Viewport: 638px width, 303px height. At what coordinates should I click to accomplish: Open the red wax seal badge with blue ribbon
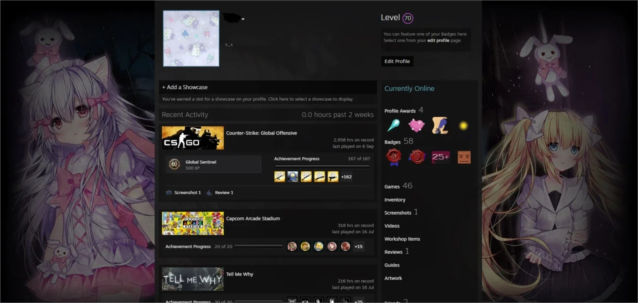(393, 157)
